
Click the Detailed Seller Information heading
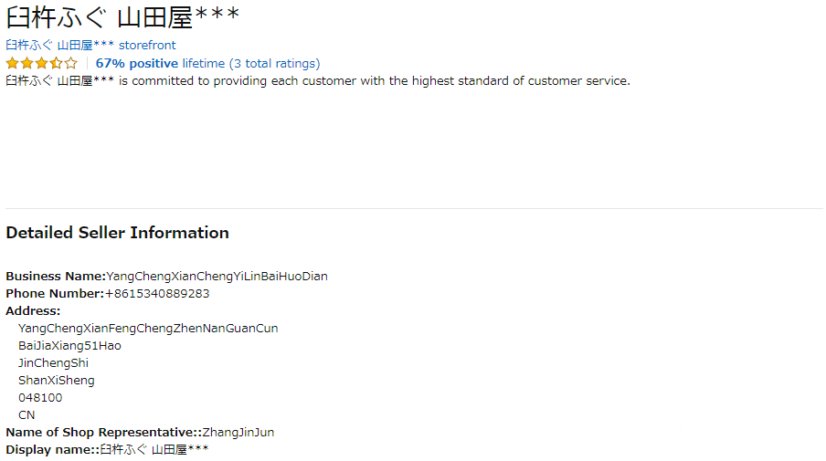click(x=117, y=233)
